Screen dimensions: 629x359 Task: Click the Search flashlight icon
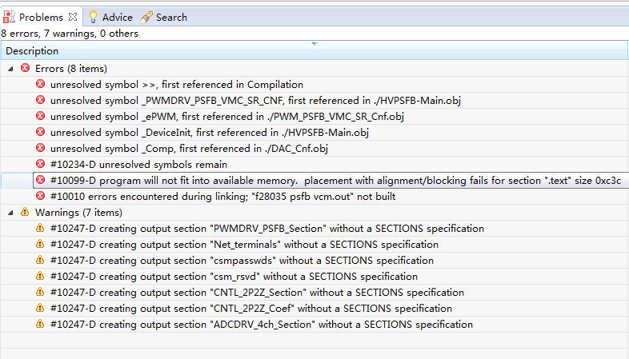click(x=146, y=17)
